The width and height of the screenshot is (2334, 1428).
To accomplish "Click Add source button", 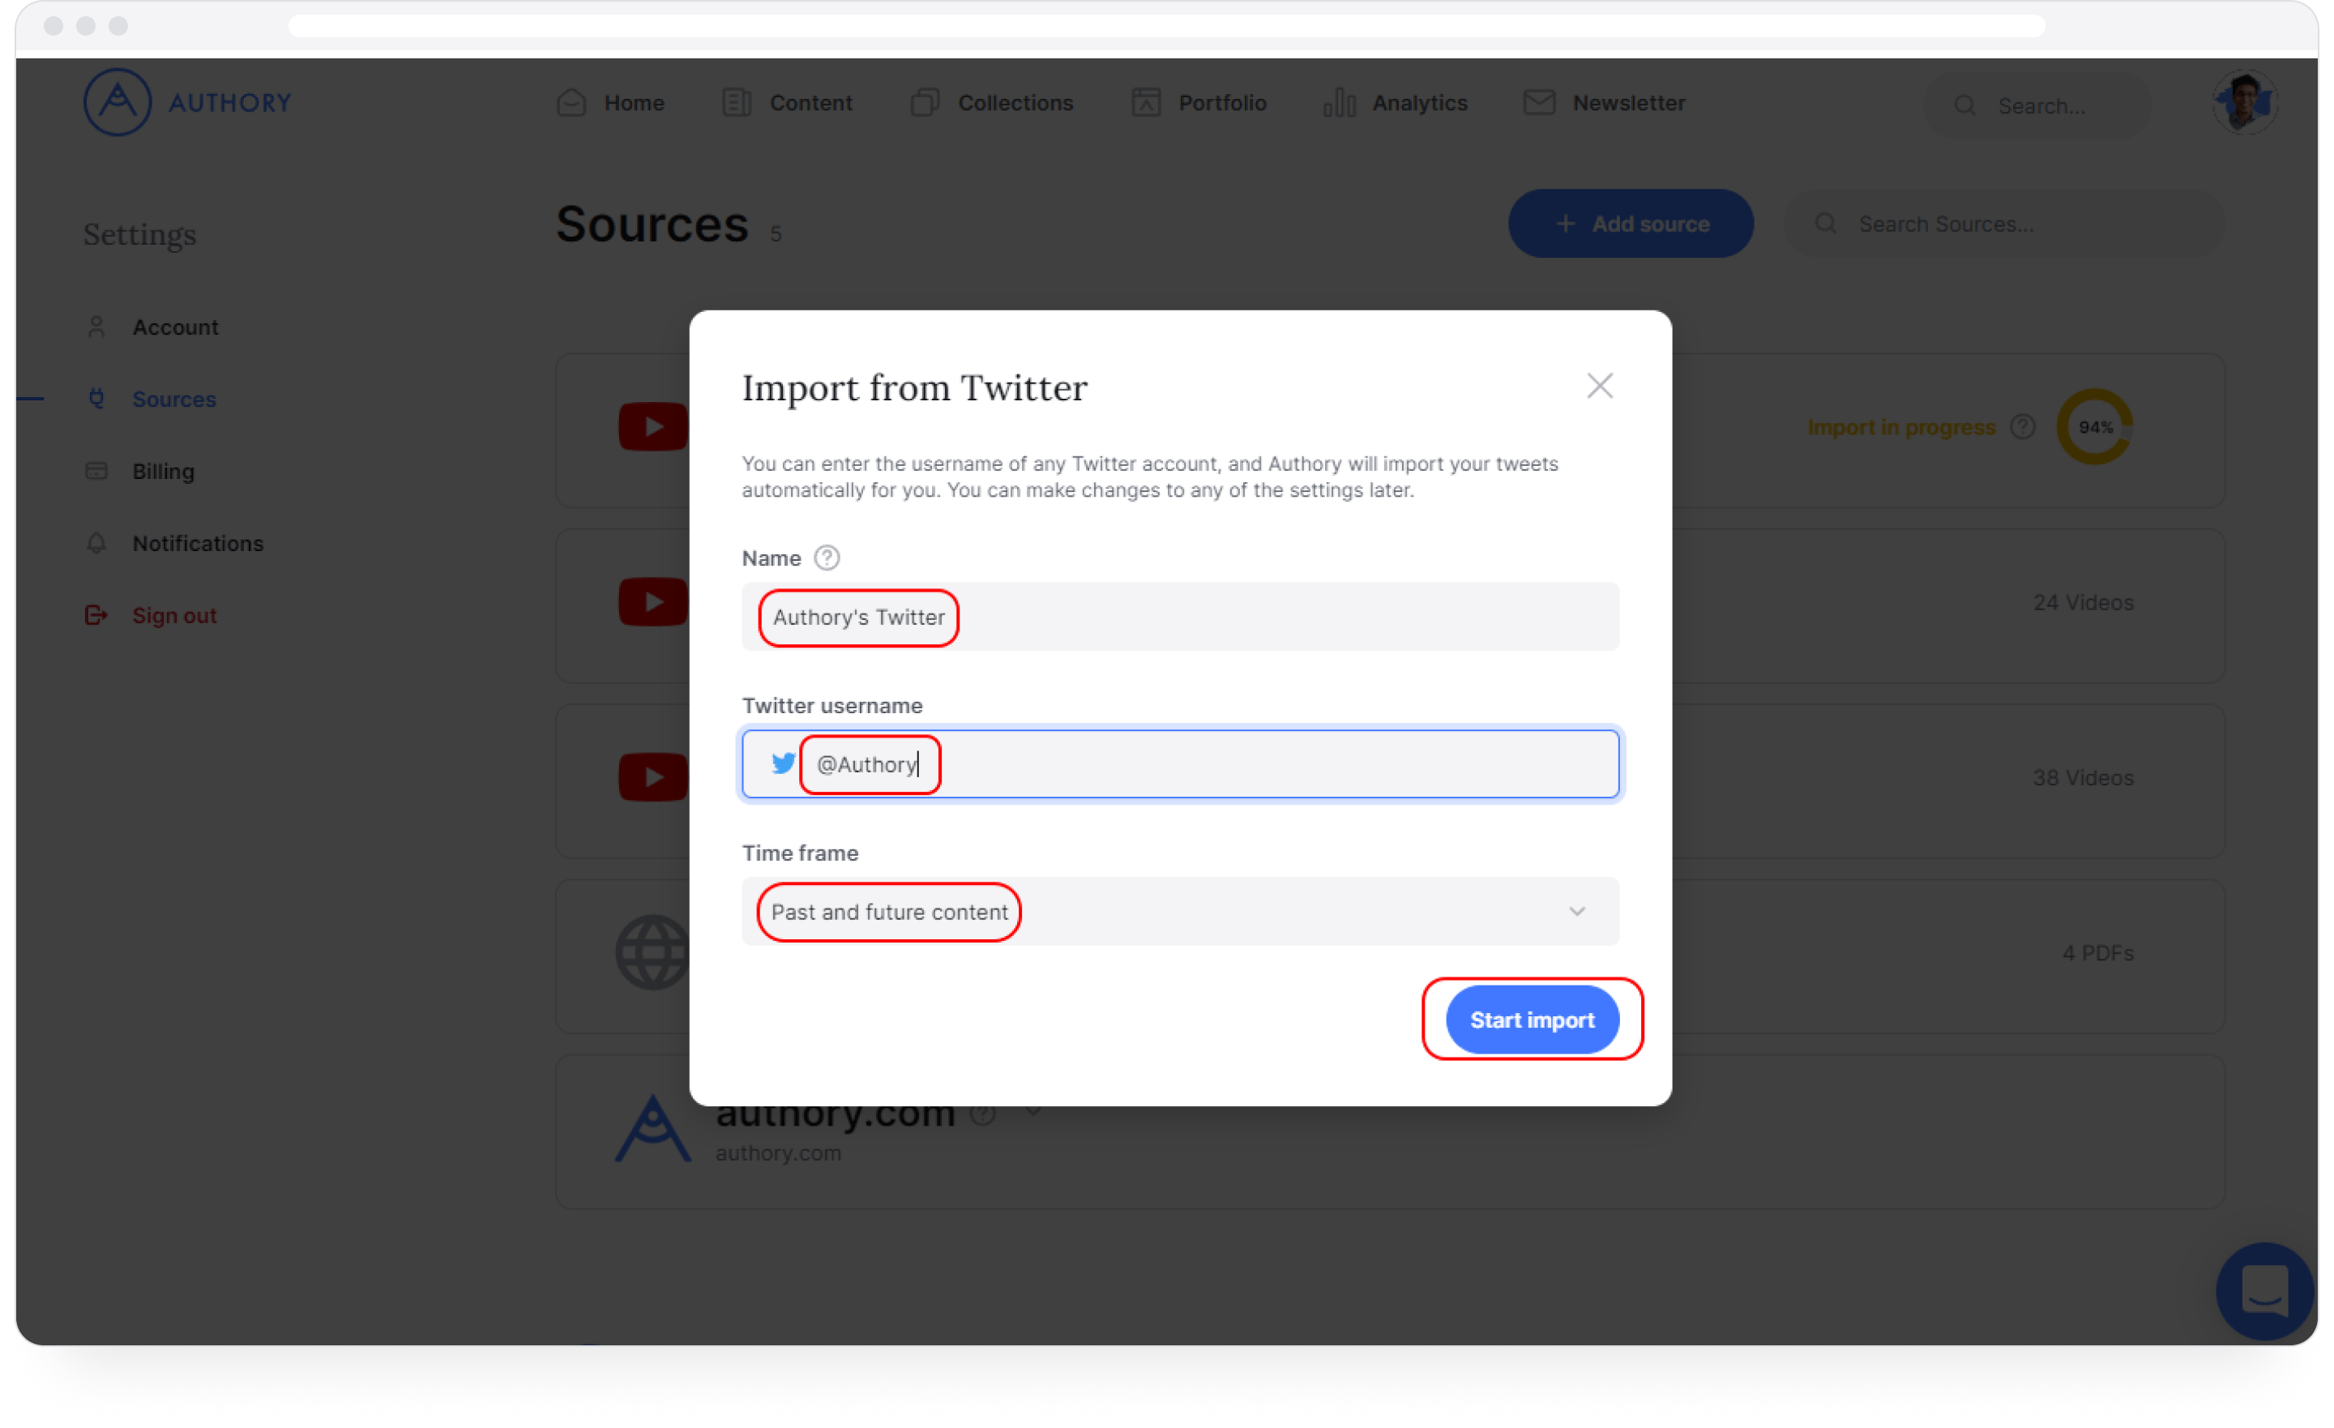I will (x=1631, y=224).
